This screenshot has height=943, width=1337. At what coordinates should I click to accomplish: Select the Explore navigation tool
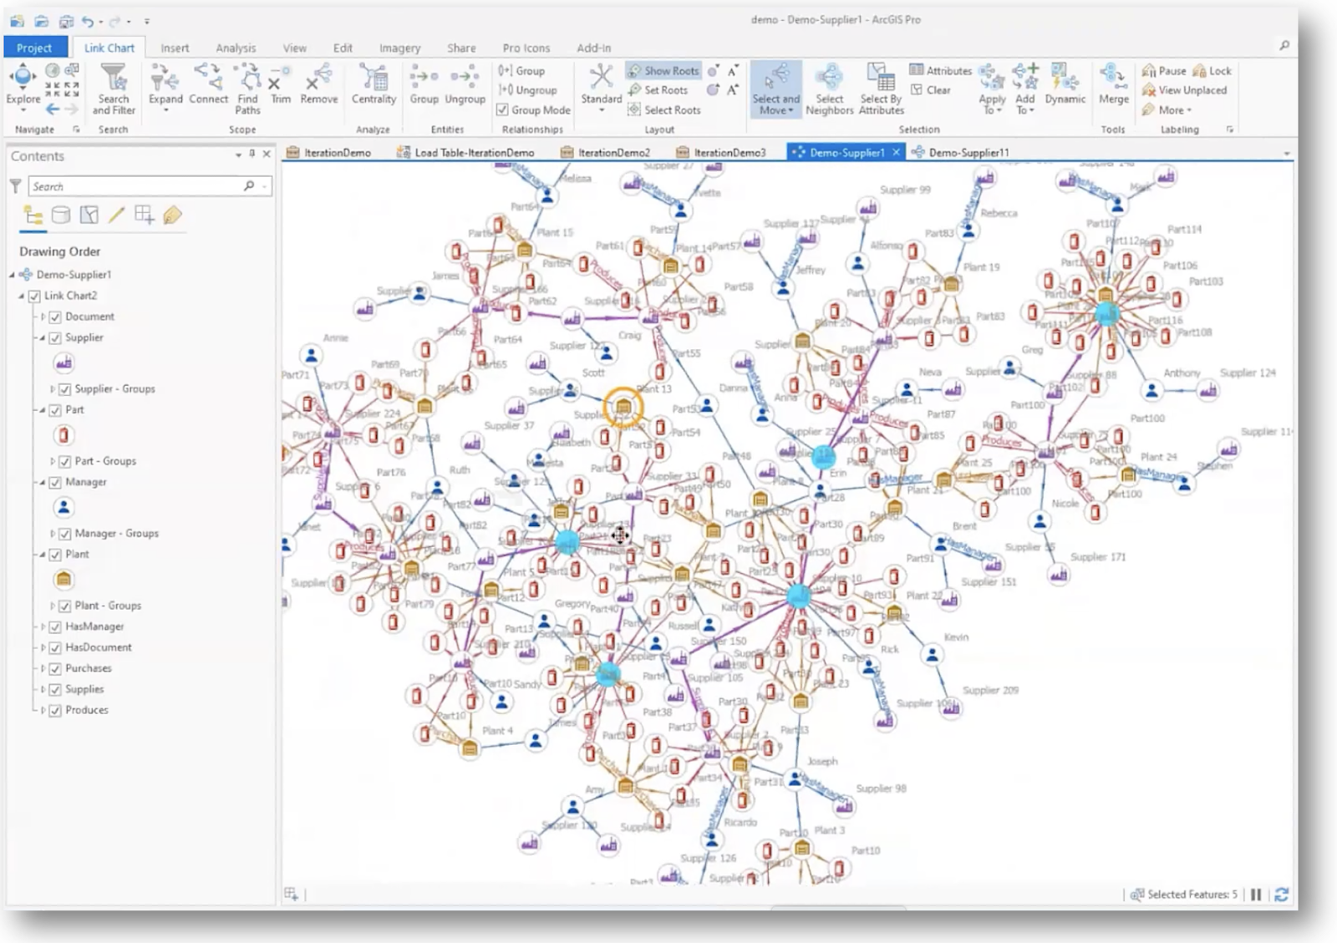[23, 84]
